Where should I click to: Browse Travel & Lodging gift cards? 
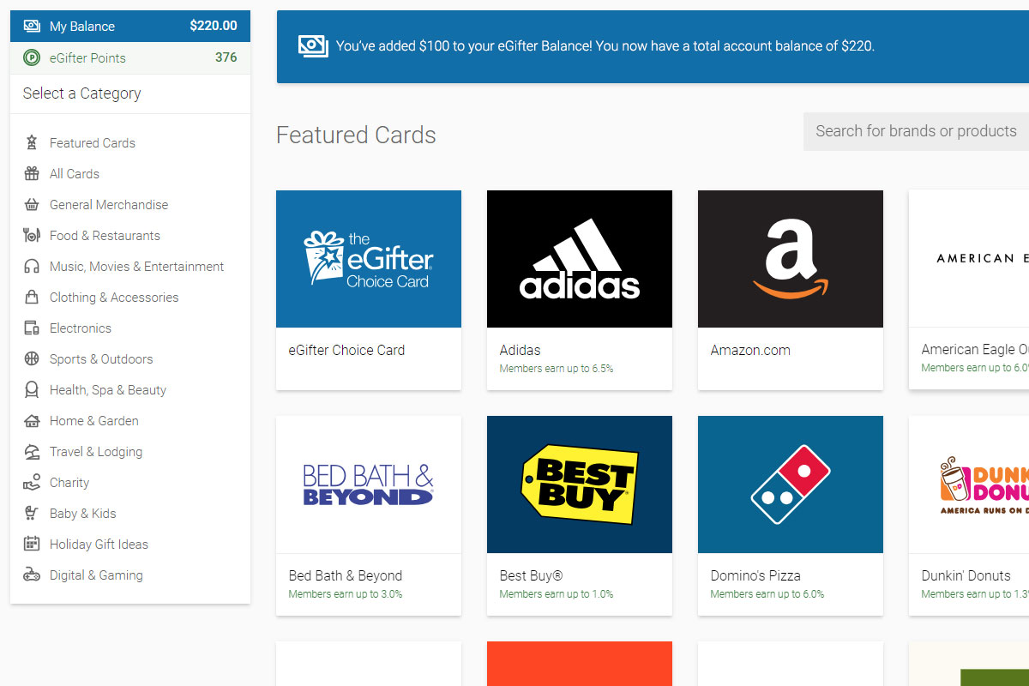[96, 452]
